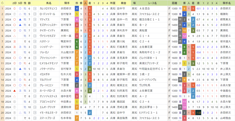
Task: Open the arrow icon for タイガーインディ
Action: tap(35, 31)
